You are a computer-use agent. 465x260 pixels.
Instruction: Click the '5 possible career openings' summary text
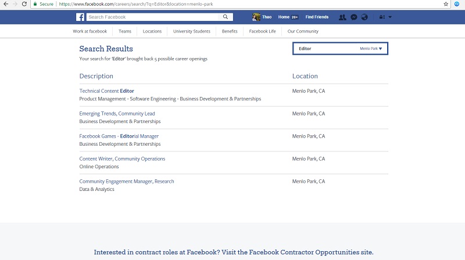click(x=181, y=59)
